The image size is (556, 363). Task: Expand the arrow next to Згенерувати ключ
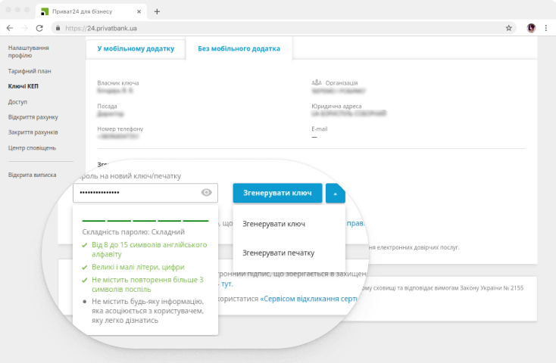[335, 193]
